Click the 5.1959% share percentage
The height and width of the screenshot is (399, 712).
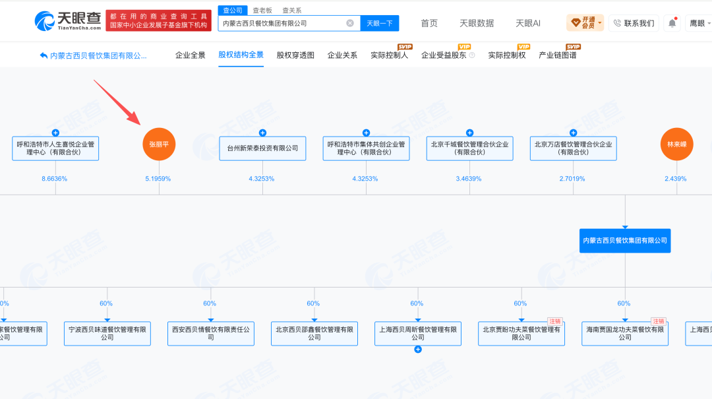click(158, 179)
